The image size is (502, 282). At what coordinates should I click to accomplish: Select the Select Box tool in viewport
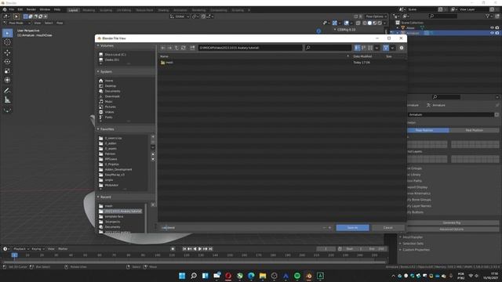click(7, 33)
